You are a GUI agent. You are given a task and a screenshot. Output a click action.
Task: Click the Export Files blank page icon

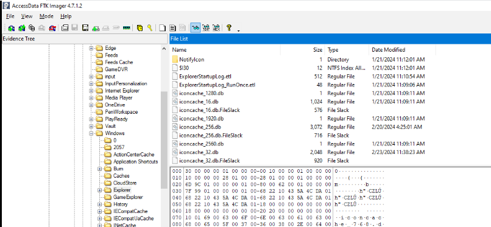click(162, 28)
